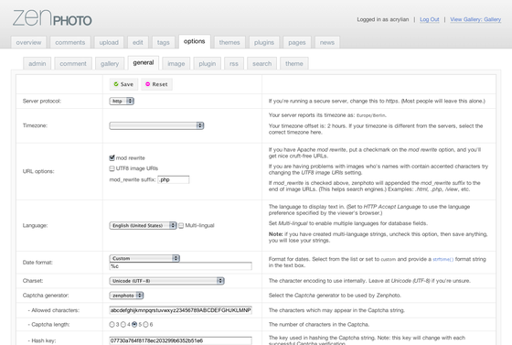512x345 pixels.
Task: Open the rss options sub-tab
Action: coord(234,64)
